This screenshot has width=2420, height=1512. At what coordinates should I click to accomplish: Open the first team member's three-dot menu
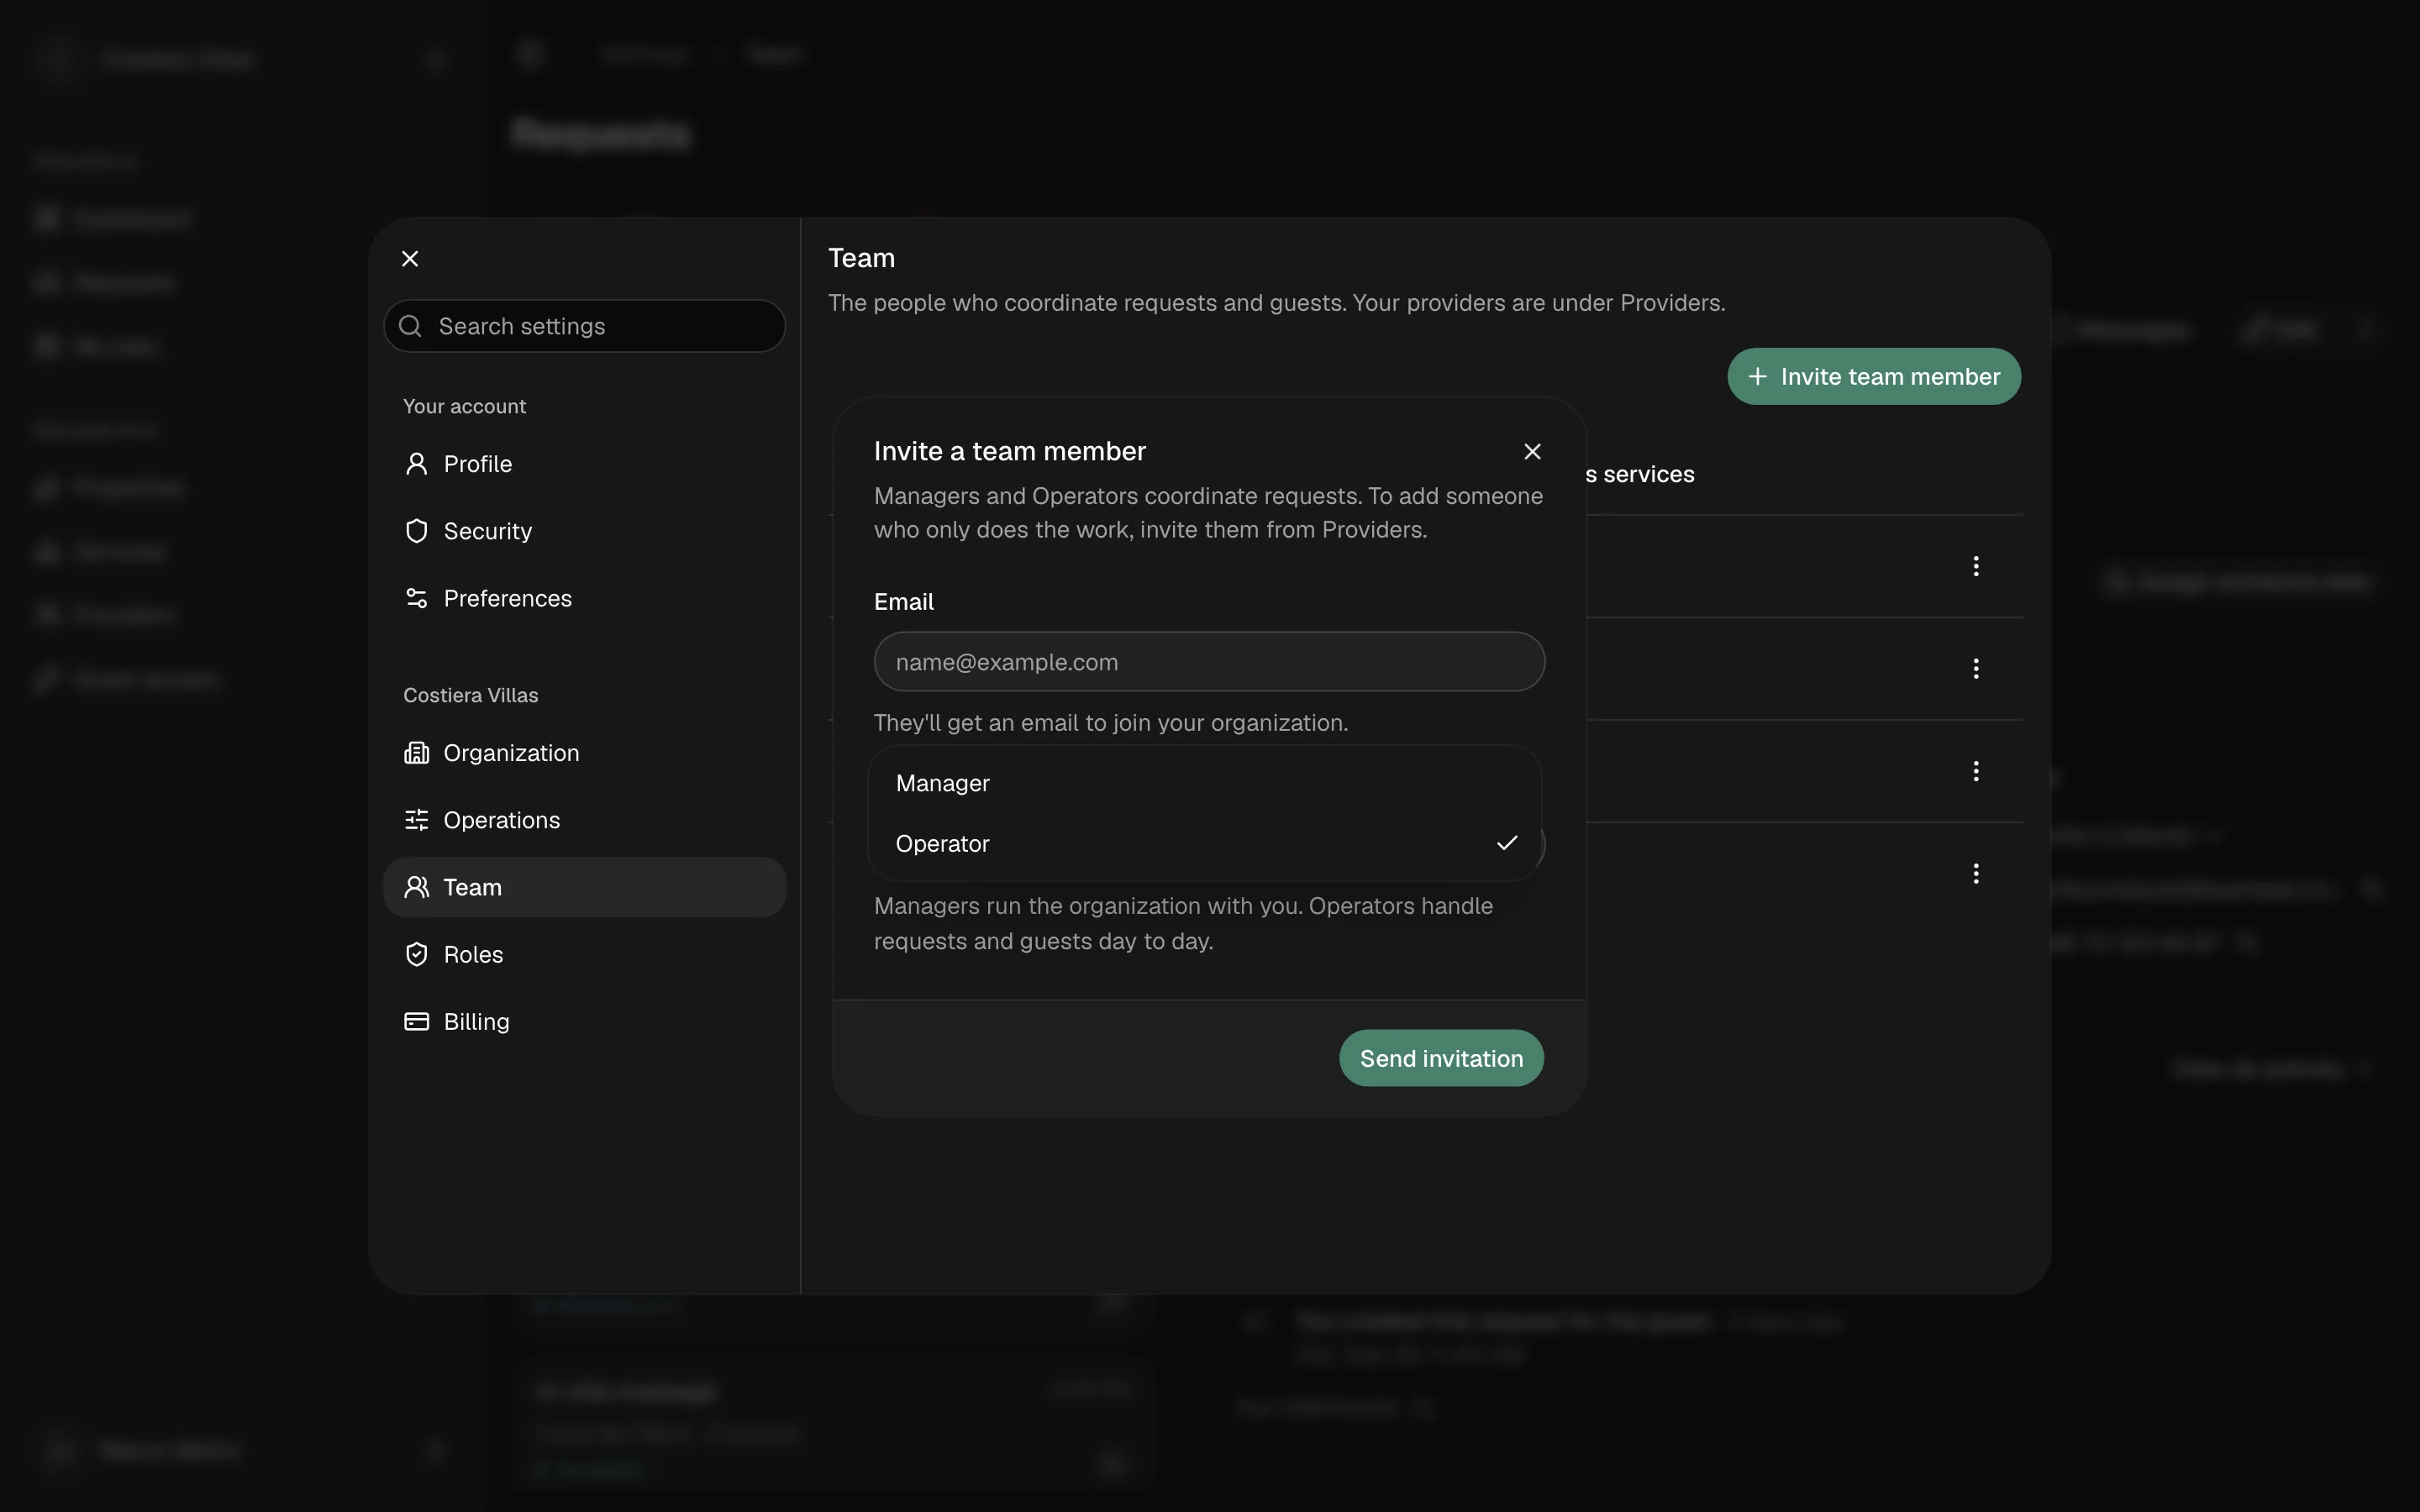click(1976, 566)
